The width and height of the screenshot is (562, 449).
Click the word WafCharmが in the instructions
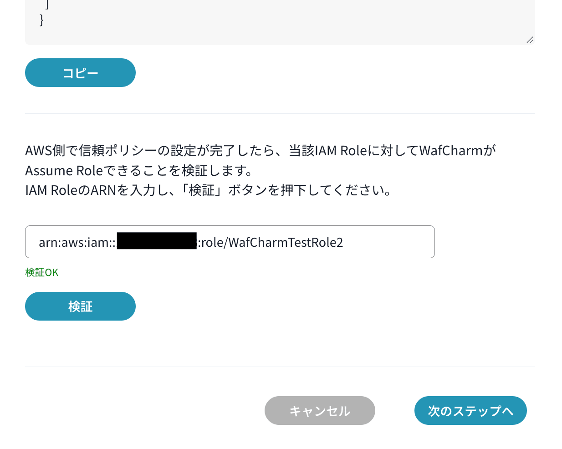457,150
